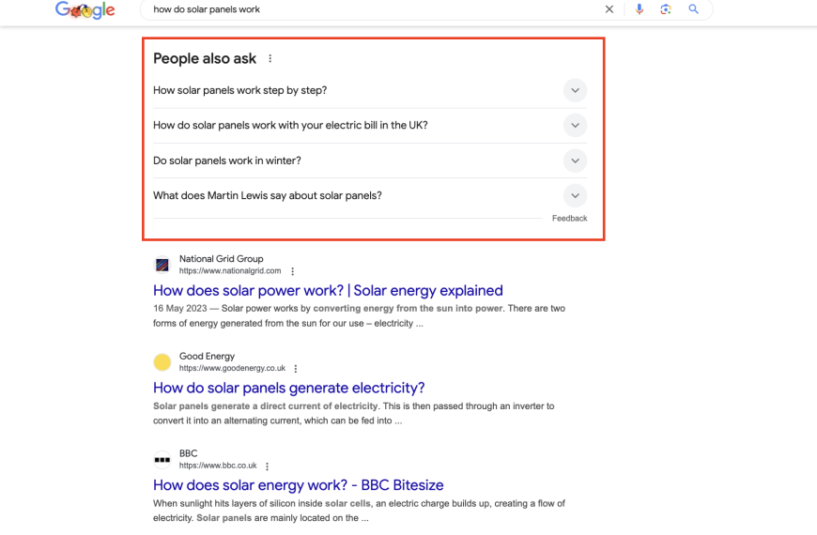Open the BBC Bitesize solar energy result
Viewport: 817px width, 535px height.
pos(298,485)
